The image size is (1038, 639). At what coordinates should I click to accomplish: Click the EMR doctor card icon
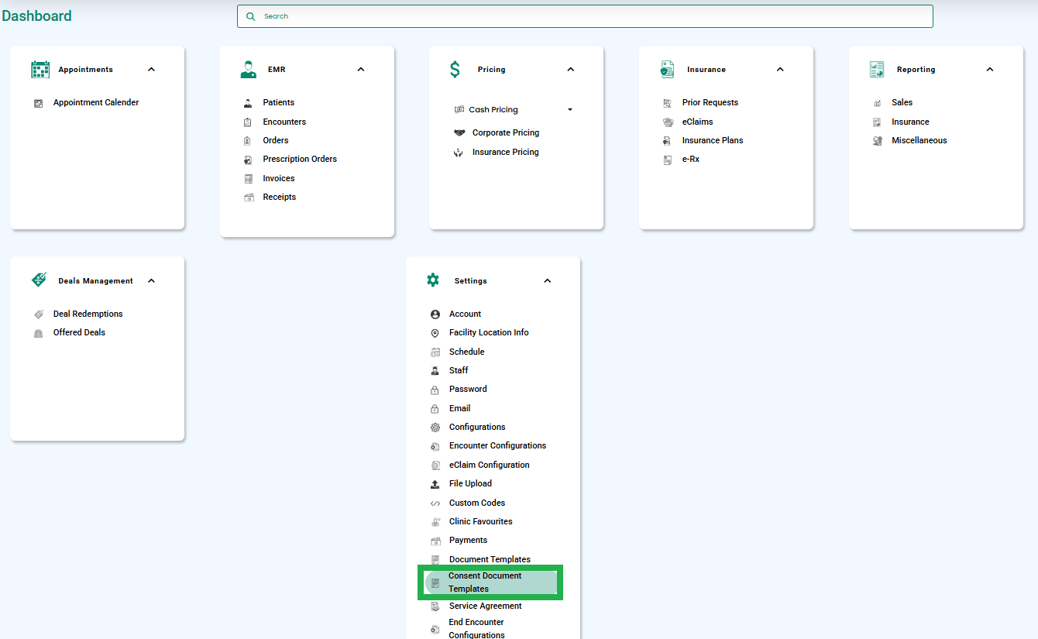tap(249, 70)
